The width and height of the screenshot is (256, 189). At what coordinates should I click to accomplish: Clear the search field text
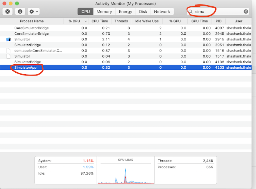[x=246, y=12]
